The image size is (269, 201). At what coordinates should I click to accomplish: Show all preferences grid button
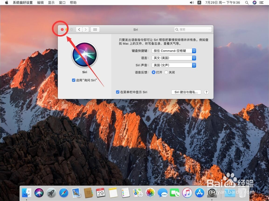[x=95, y=30]
